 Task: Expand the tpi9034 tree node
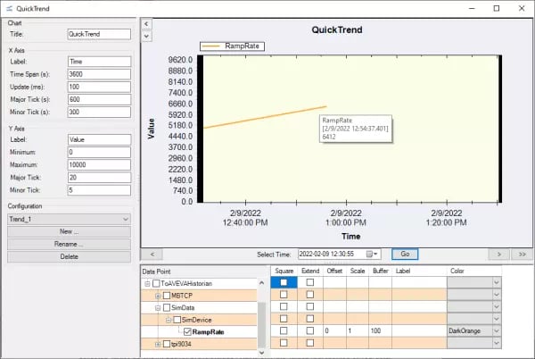tap(158, 344)
